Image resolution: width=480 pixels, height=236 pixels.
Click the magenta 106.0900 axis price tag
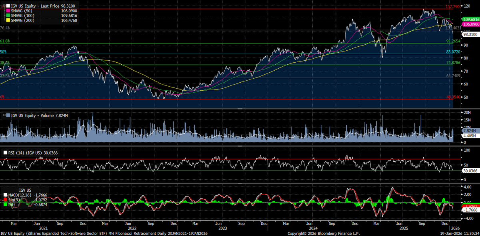[470, 24]
